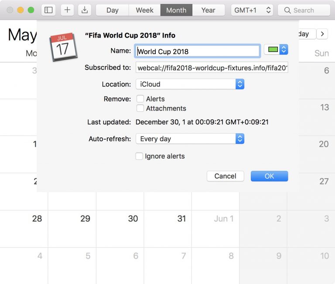This screenshot has height=284, width=335.
Task: Check the Remove Attachments checkbox
Action: coord(140,108)
